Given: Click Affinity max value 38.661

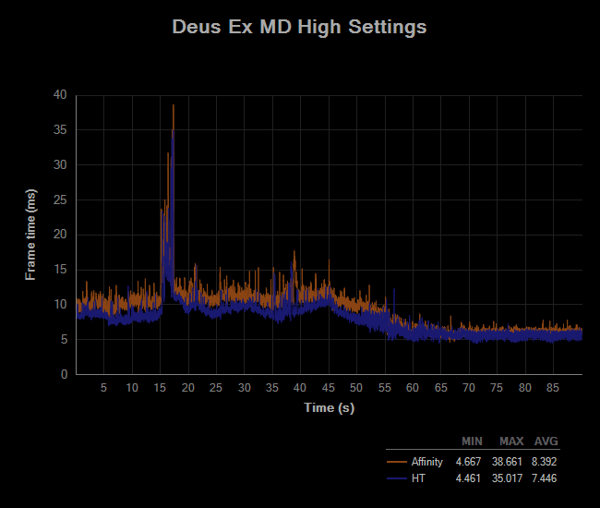Looking at the screenshot, I should [x=507, y=462].
